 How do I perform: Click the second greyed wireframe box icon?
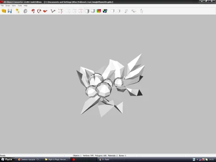[x=74, y=11]
